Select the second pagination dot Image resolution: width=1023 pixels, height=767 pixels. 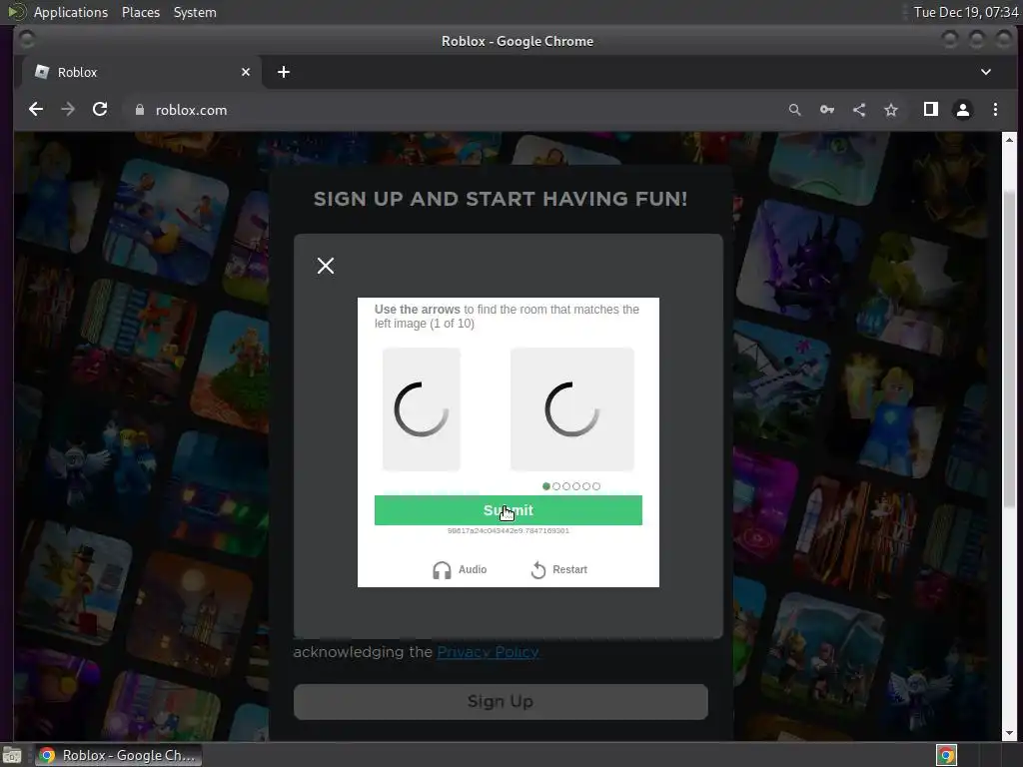[x=555, y=486]
